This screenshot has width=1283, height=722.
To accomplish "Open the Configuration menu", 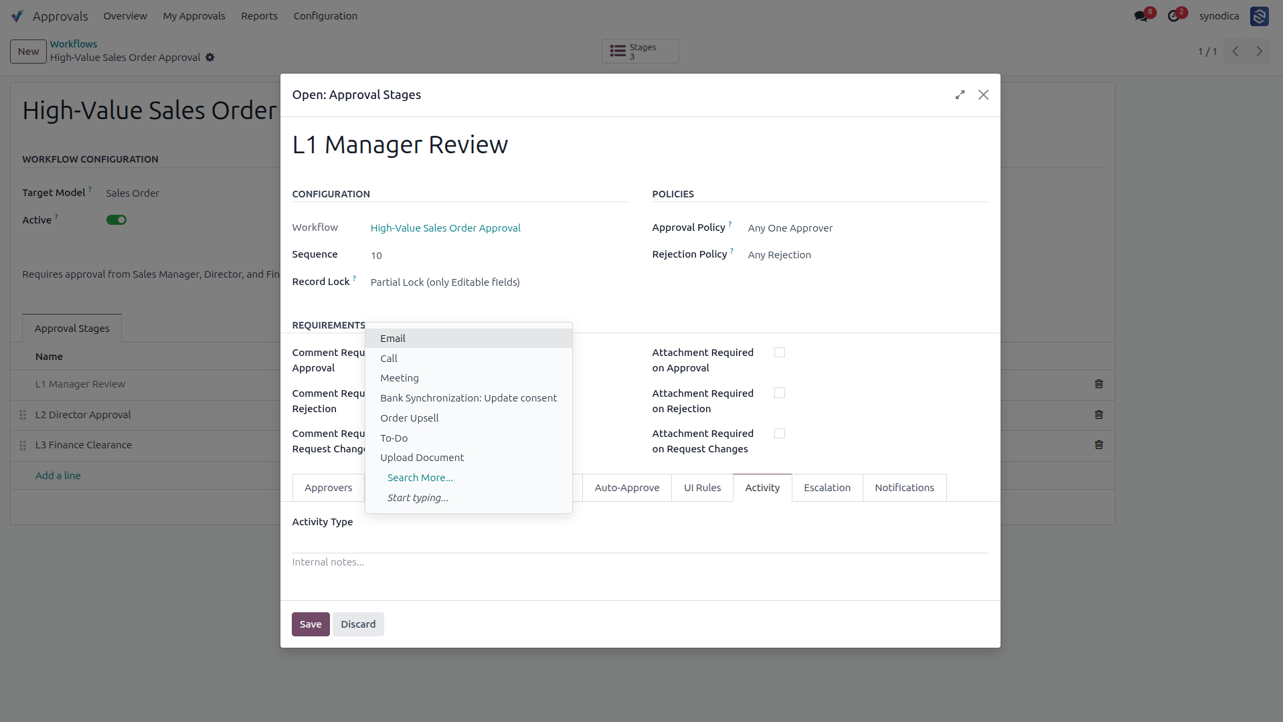I will (325, 16).
